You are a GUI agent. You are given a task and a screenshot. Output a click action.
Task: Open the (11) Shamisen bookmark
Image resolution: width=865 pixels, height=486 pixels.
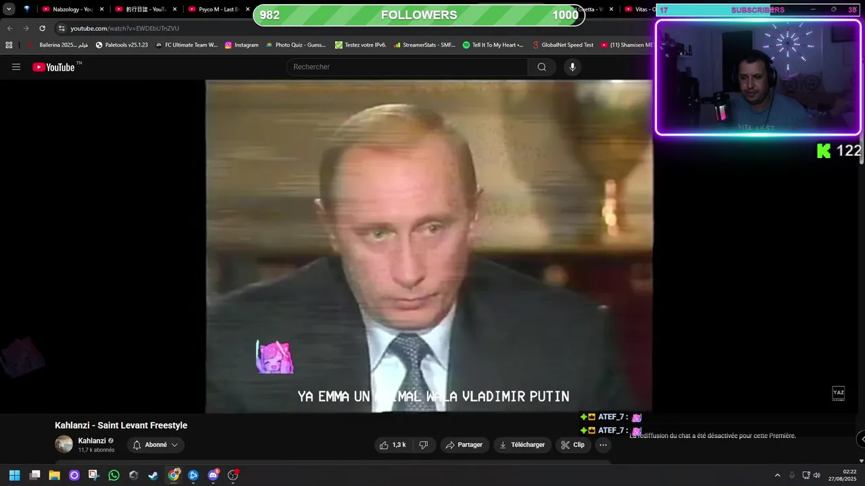pyautogui.click(x=627, y=45)
